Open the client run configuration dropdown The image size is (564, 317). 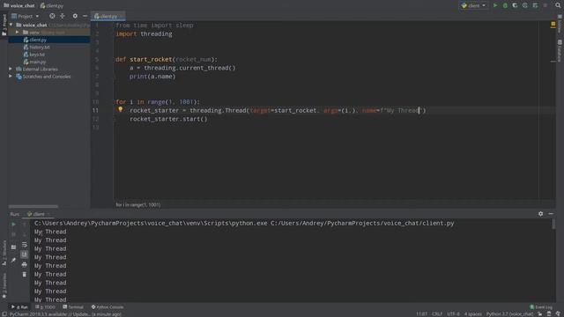pyautogui.click(x=473, y=5)
